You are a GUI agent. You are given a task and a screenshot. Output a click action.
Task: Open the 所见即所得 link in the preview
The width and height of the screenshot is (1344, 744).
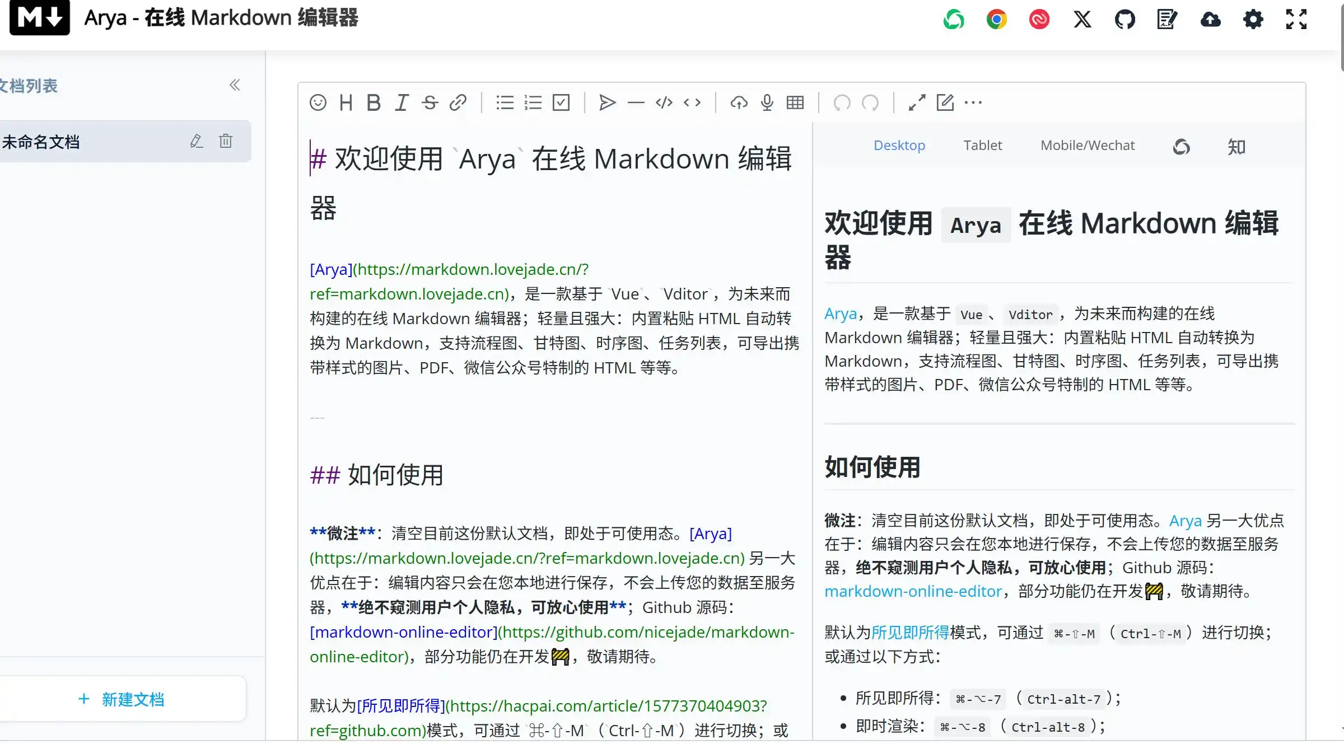[911, 633]
